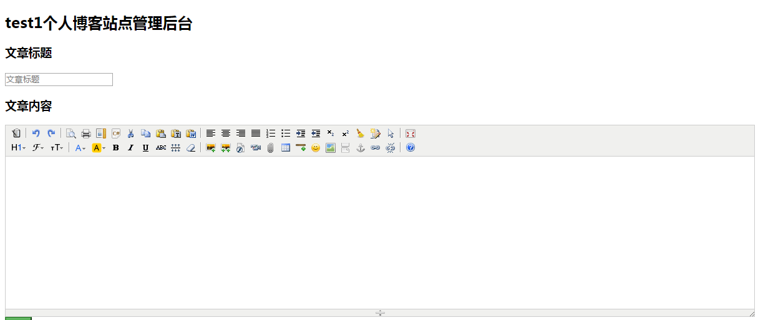Apply subscript formatting
Screen dimensions: 758x320
click(x=331, y=133)
